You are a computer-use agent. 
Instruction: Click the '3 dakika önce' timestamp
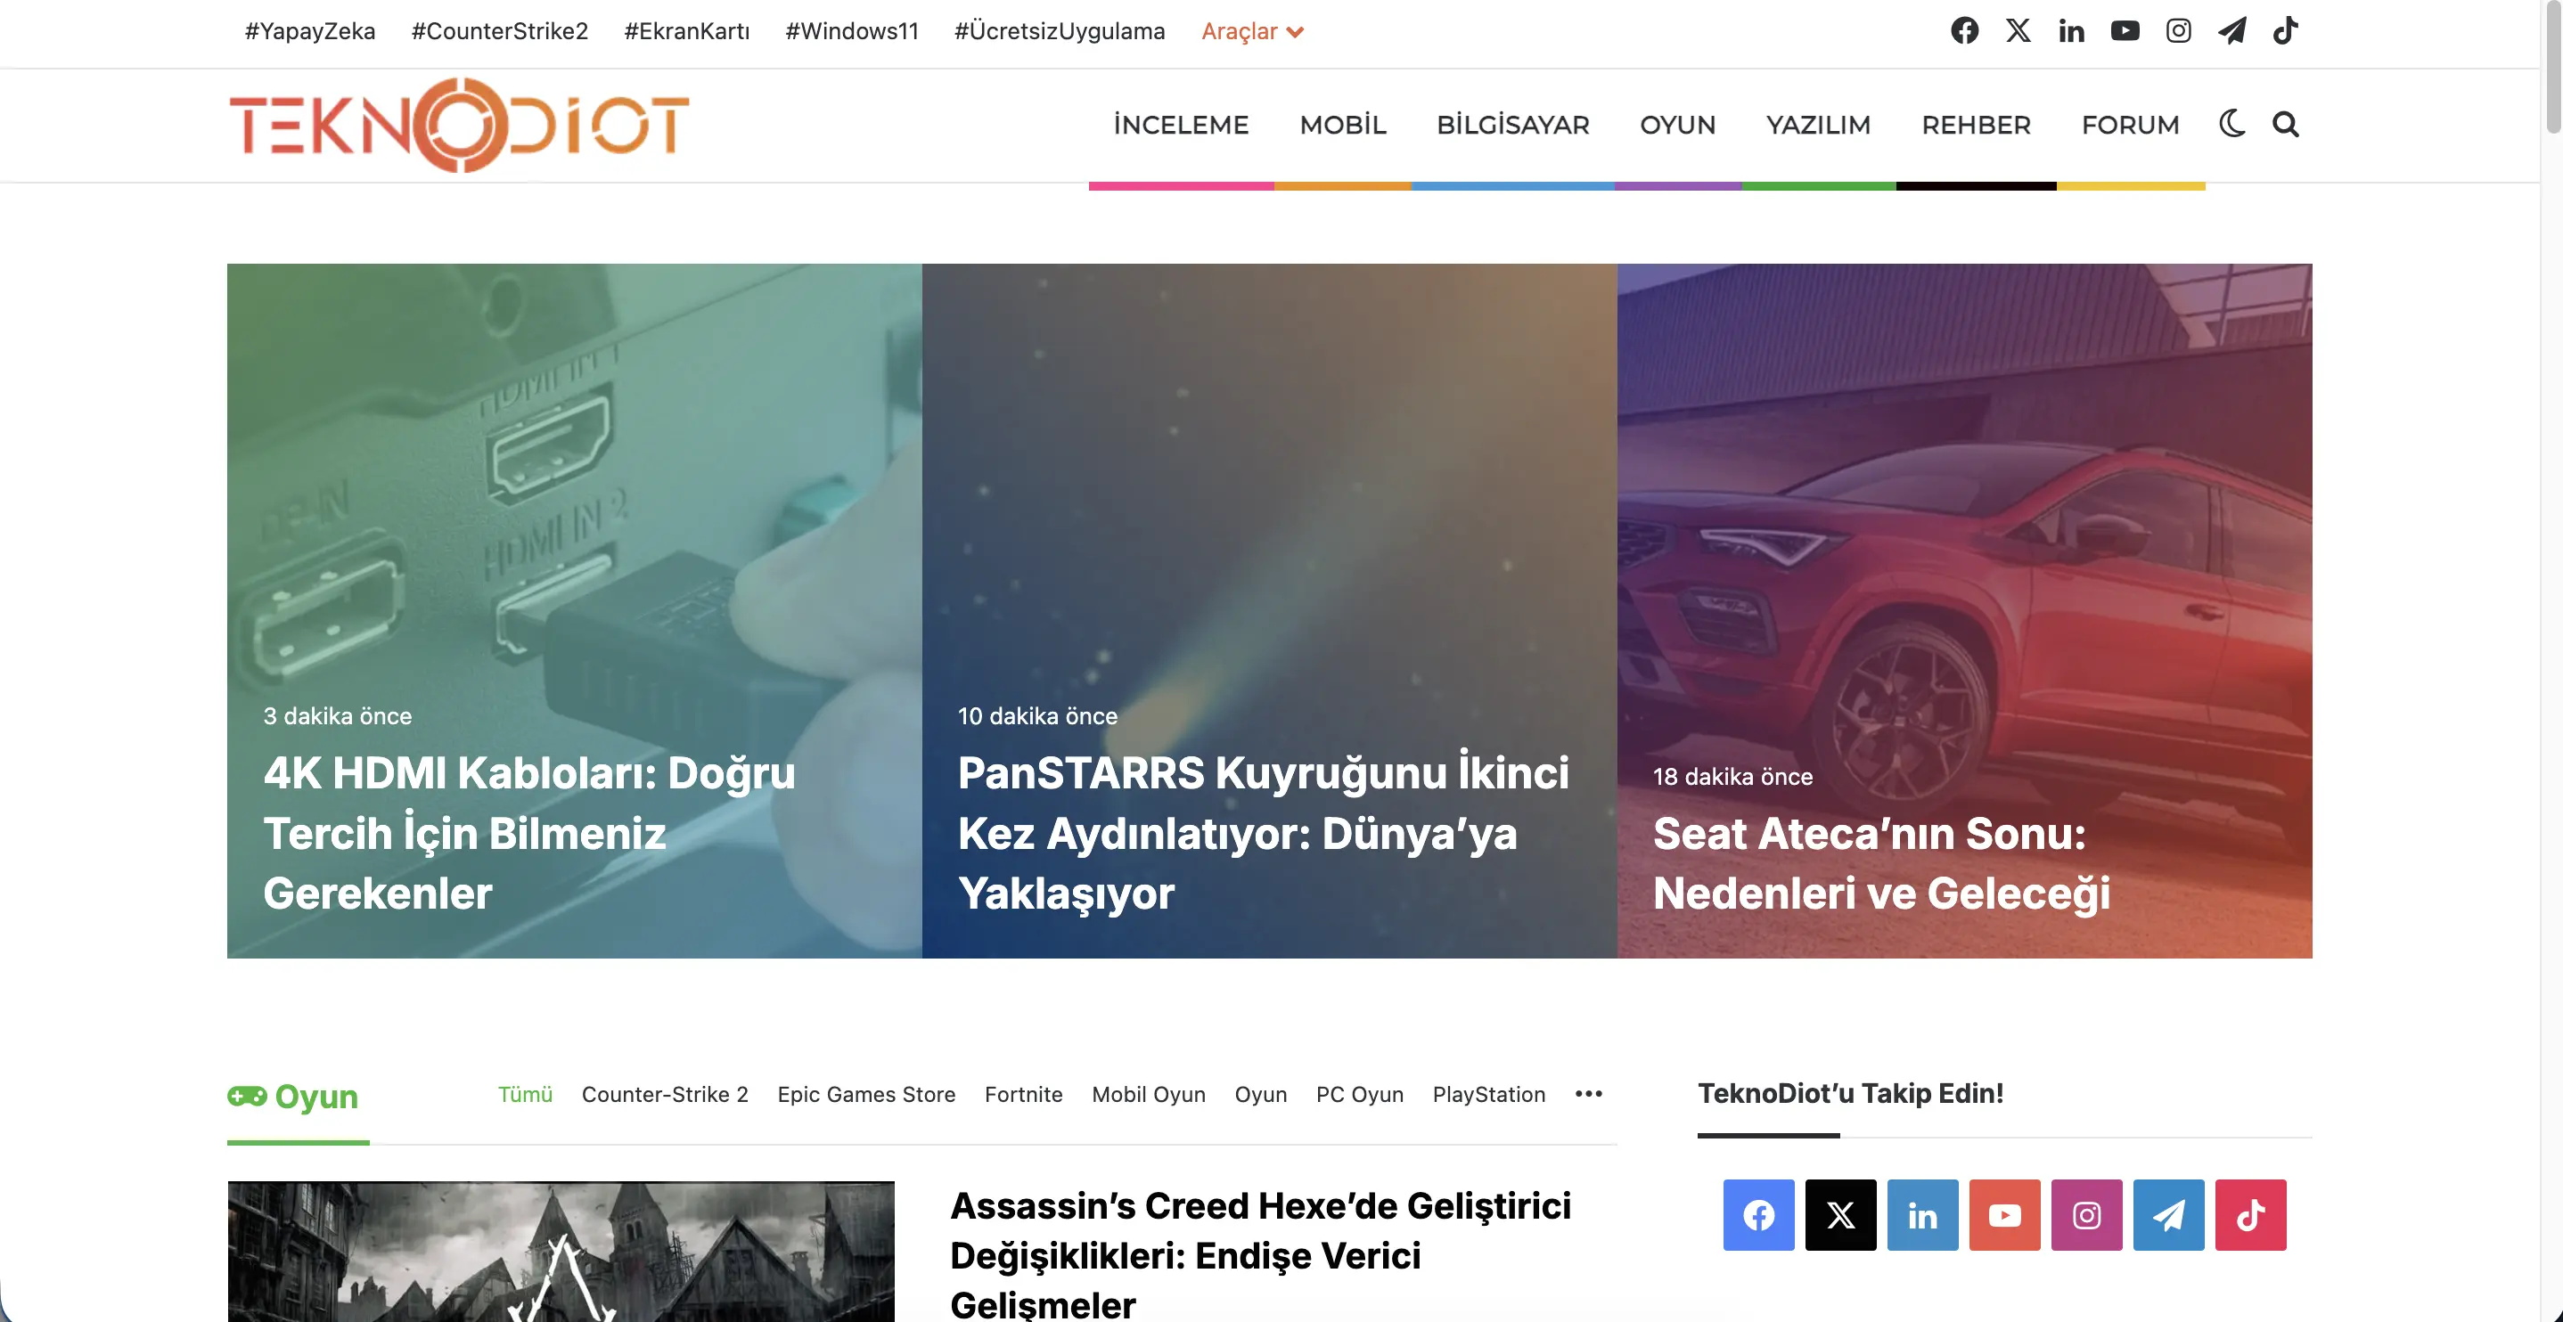point(337,716)
